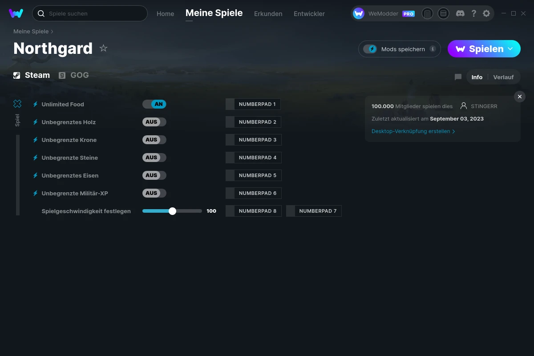Click the Spielgeschwindigkeit festlegen label
Image resolution: width=534 pixels, height=356 pixels.
86,211
